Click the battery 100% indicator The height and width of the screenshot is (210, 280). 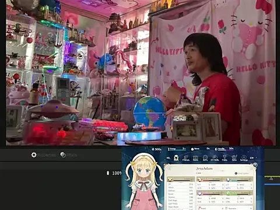[x=114, y=173]
